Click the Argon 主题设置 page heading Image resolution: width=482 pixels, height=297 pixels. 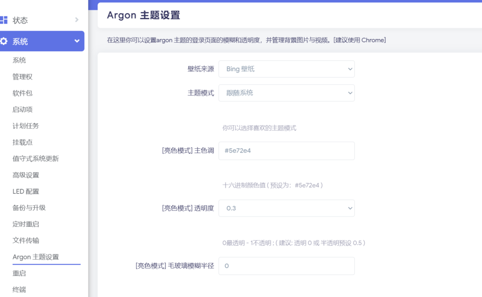(x=144, y=15)
